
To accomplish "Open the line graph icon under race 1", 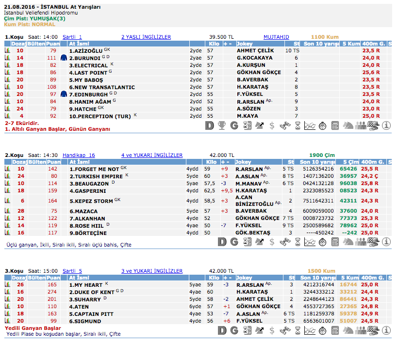I will click(x=310, y=125).
